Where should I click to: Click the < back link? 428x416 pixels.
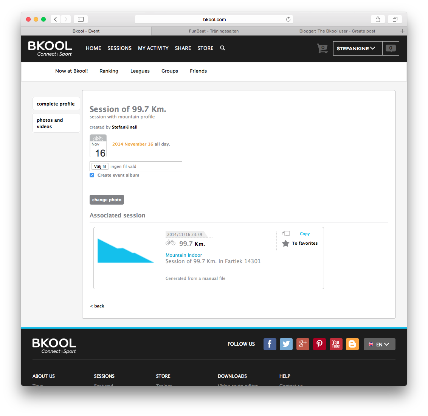(x=97, y=306)
